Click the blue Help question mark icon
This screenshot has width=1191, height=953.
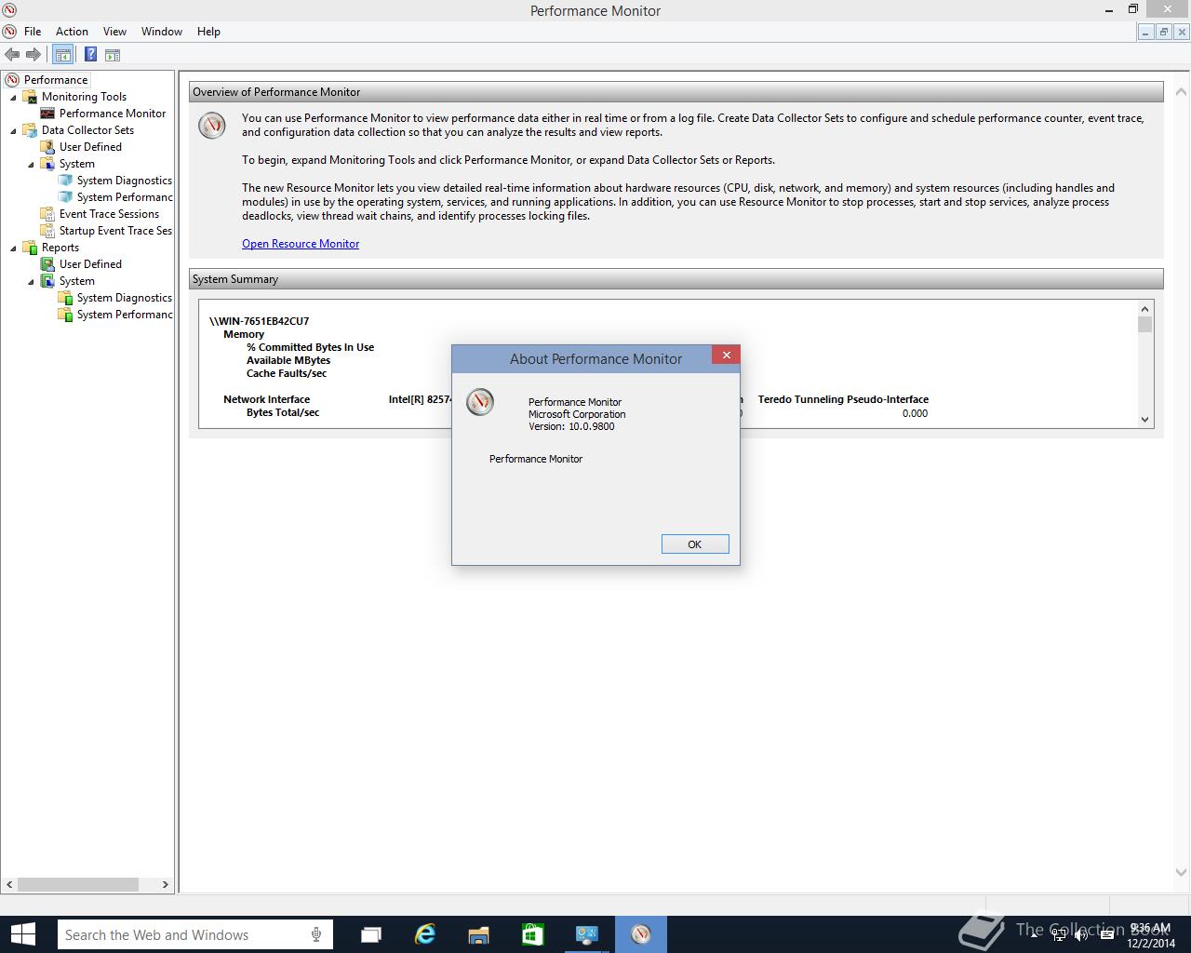tap(90, 55)
